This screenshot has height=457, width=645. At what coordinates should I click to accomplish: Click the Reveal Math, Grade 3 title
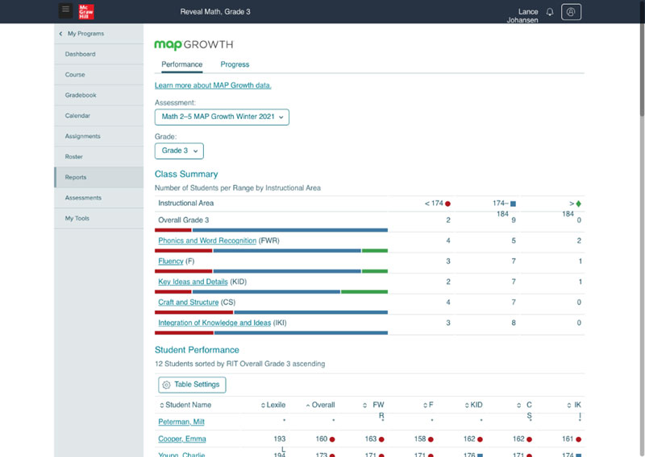215,12
